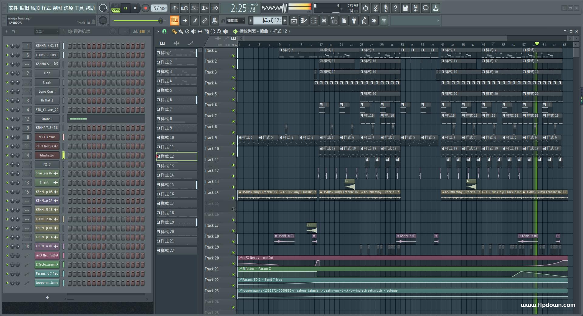Open the playlist view icon
The width and height of the screenshot is (583, 316).
(294, 21)
